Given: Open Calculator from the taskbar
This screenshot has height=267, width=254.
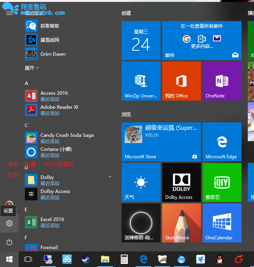Looking at the screenshot, I should [x=124, y=259].
